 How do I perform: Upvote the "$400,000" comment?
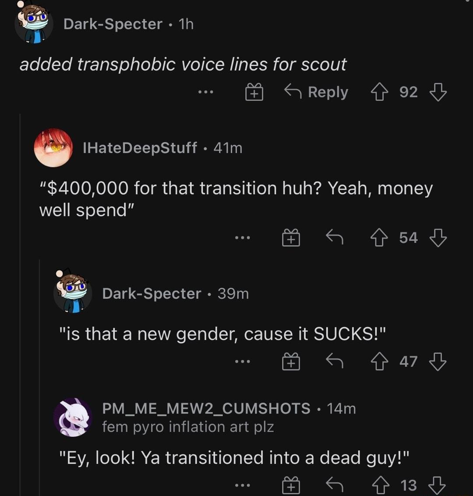[380, 237]
